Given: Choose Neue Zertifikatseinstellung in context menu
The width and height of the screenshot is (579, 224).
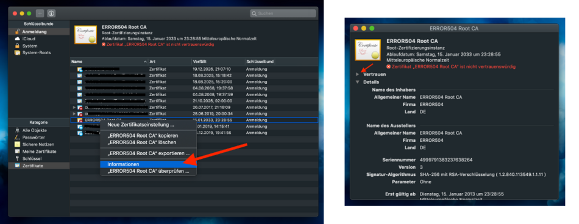Looking at the screenshot, I should coord(149,125).
